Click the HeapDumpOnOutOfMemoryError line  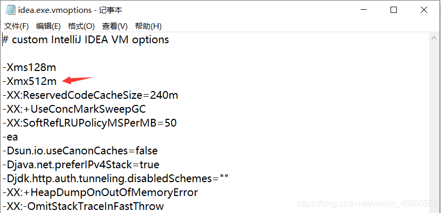point(100,192)
